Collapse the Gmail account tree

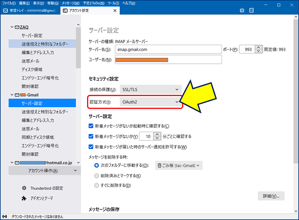pyautogui.click(x=12, y=95)
